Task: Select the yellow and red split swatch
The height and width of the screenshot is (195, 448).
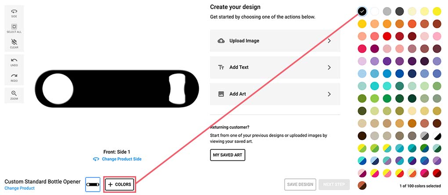Action: coord(399,173)
